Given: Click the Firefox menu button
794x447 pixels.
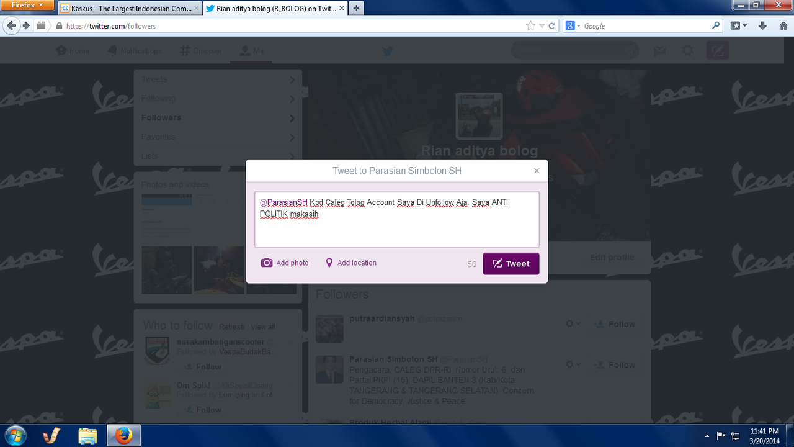Looking at the screenshot, I should [29, 5].
